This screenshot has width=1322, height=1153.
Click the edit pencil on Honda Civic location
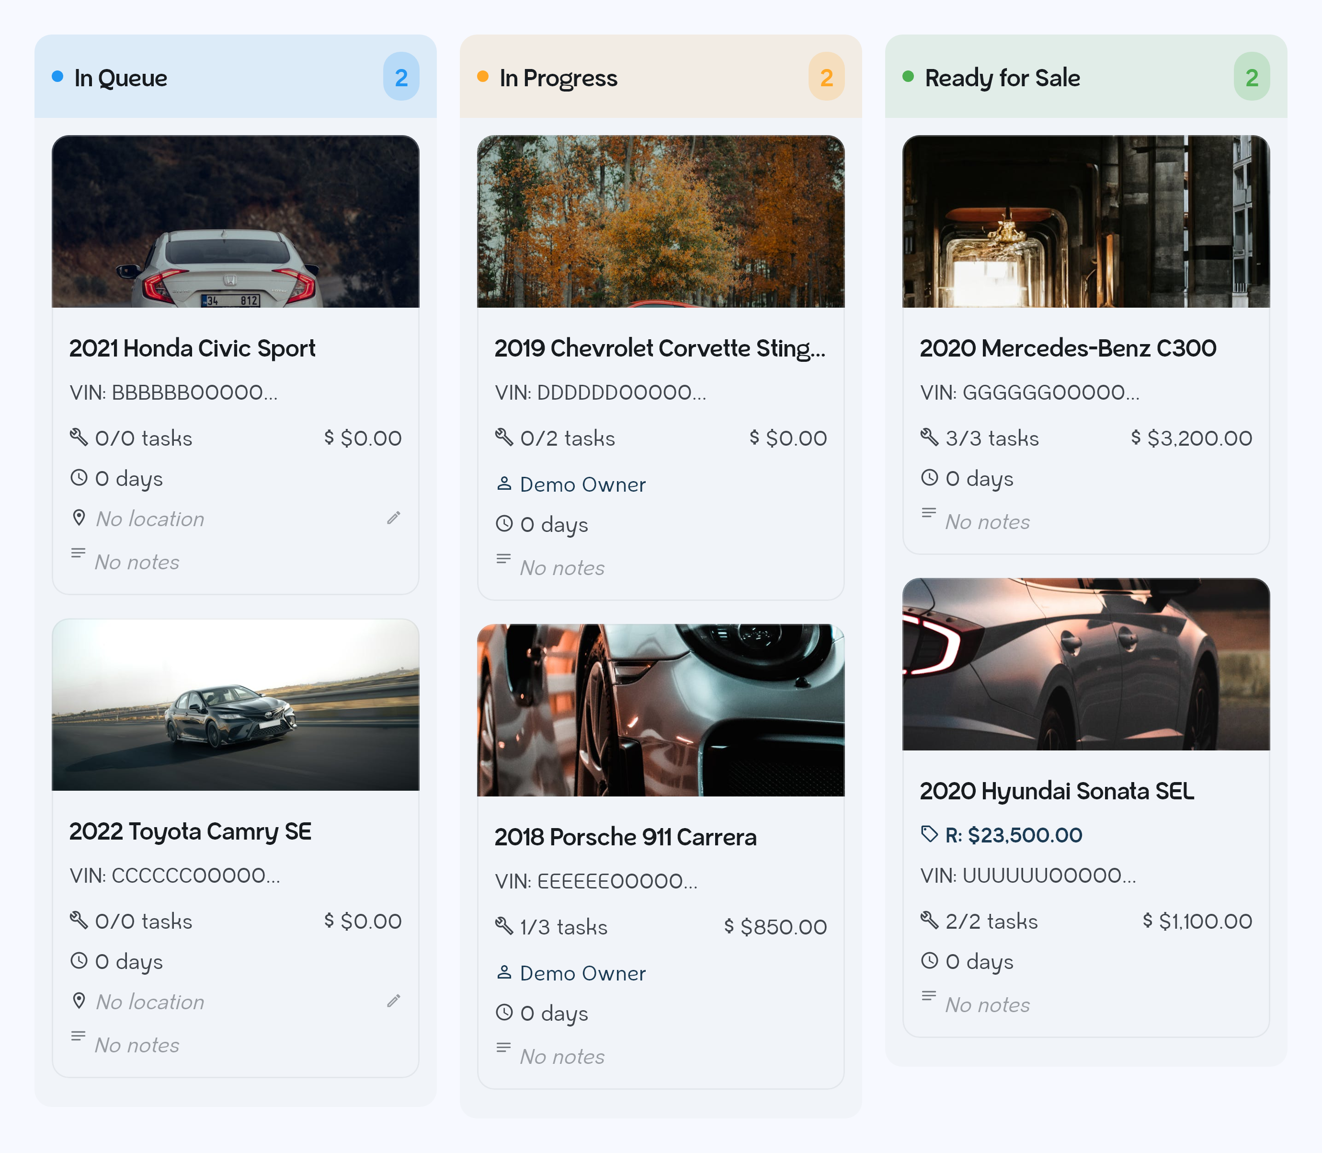click(x=394, y=518)
